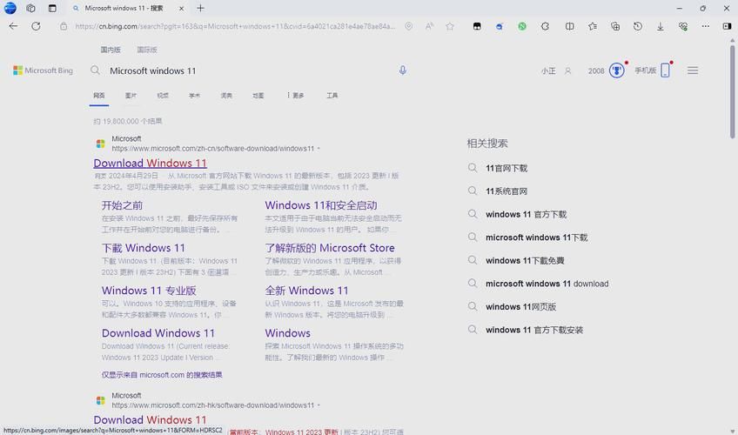Open the black mask extension icon
Image resolution: width=738 pixels, height=435 pixels.
(x=477, y=26)
